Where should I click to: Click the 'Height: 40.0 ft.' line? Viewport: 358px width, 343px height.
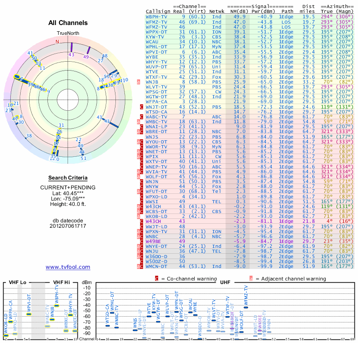pos(68,204)
